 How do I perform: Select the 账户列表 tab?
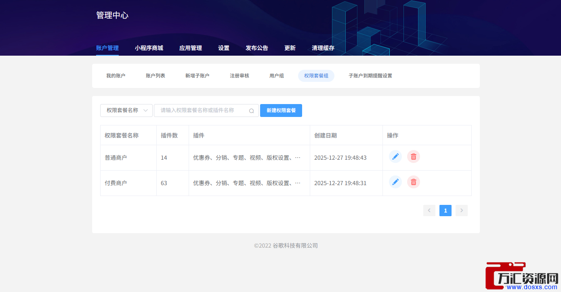point(155,76)
